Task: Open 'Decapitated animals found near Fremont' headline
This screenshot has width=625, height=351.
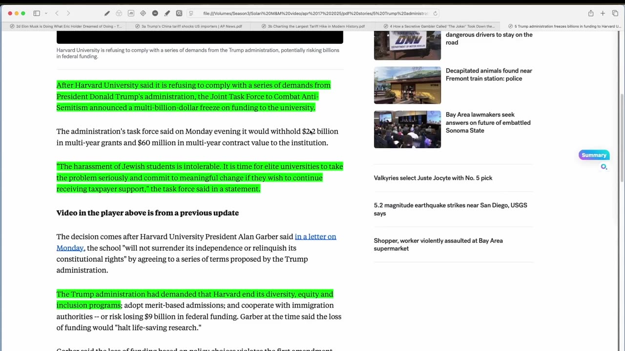Action: point(489,75)
